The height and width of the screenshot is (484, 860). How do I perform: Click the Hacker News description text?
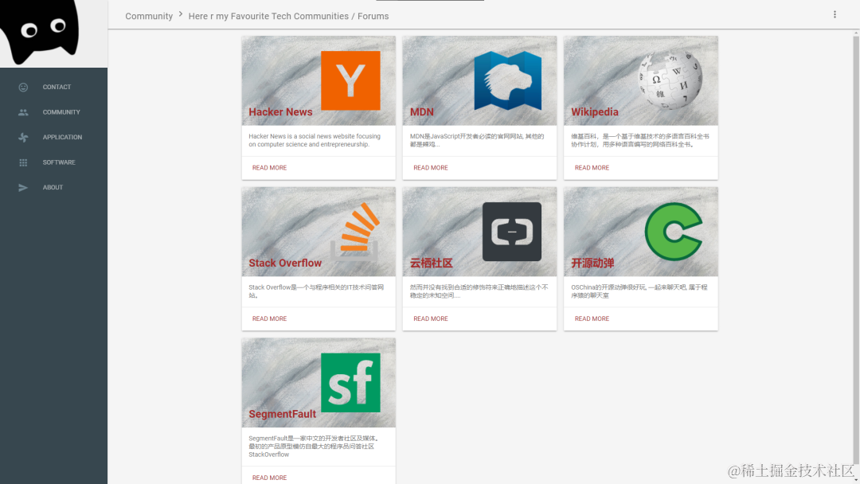coord(315,140)
